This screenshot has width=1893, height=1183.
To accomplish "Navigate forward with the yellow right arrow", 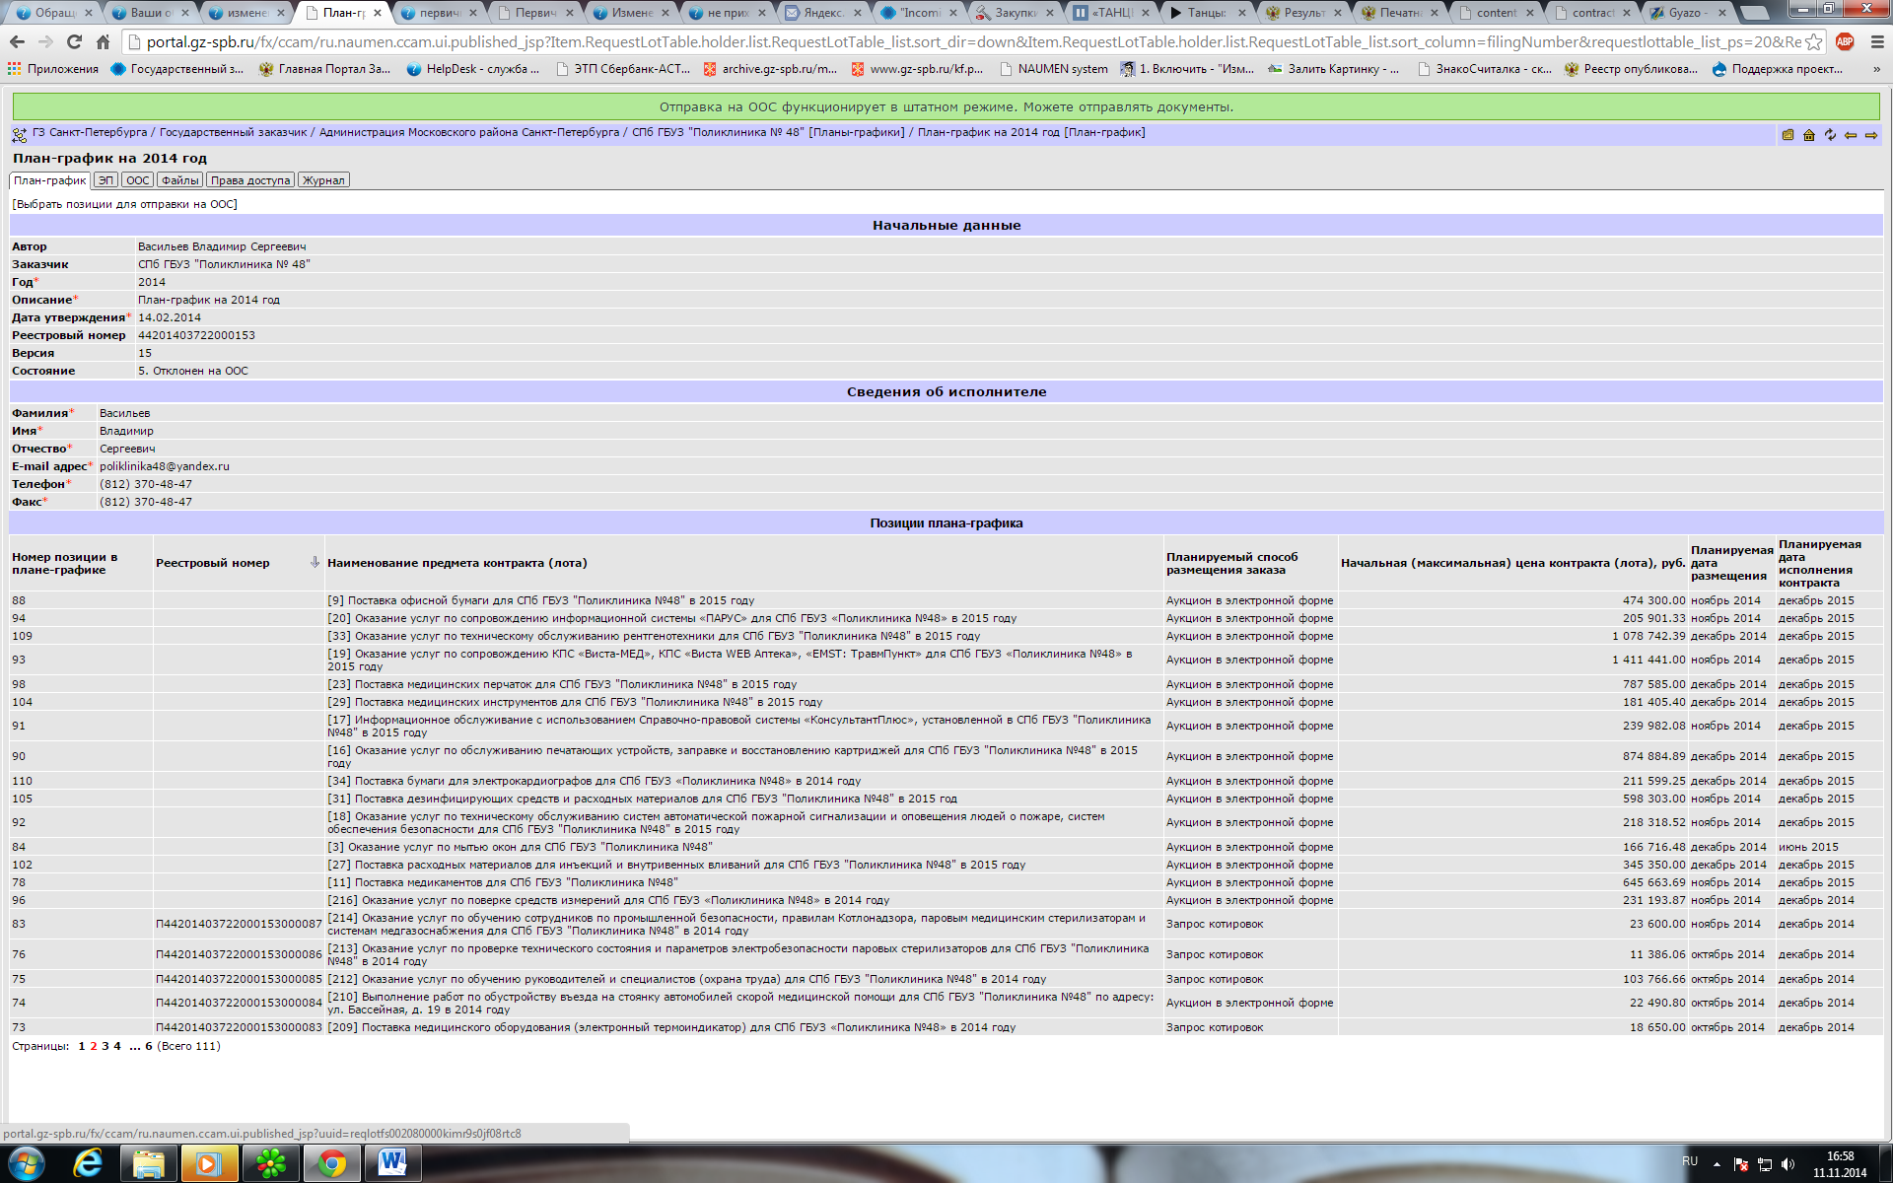I will tap(1871, 135).
